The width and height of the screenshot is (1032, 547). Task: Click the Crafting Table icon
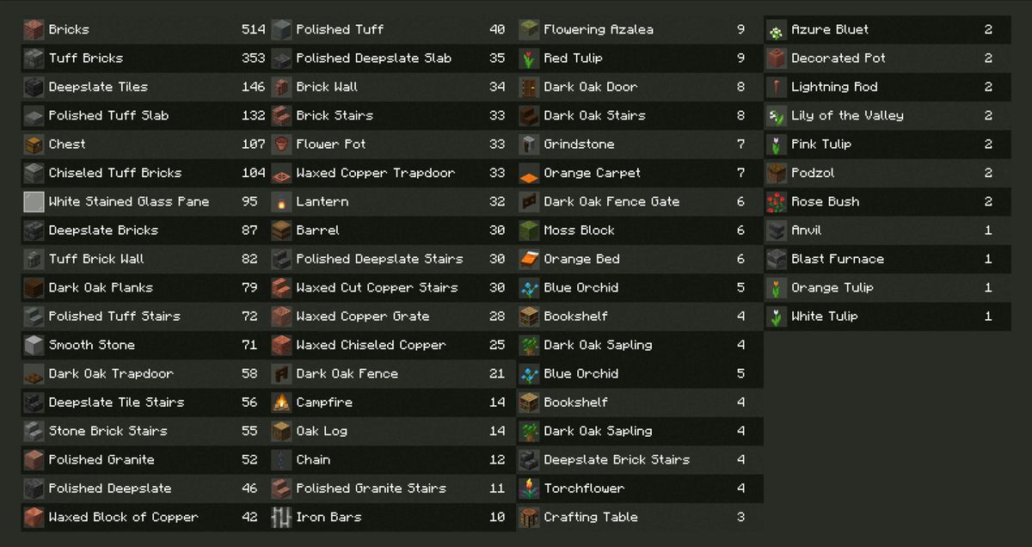[x=529, y=518]
